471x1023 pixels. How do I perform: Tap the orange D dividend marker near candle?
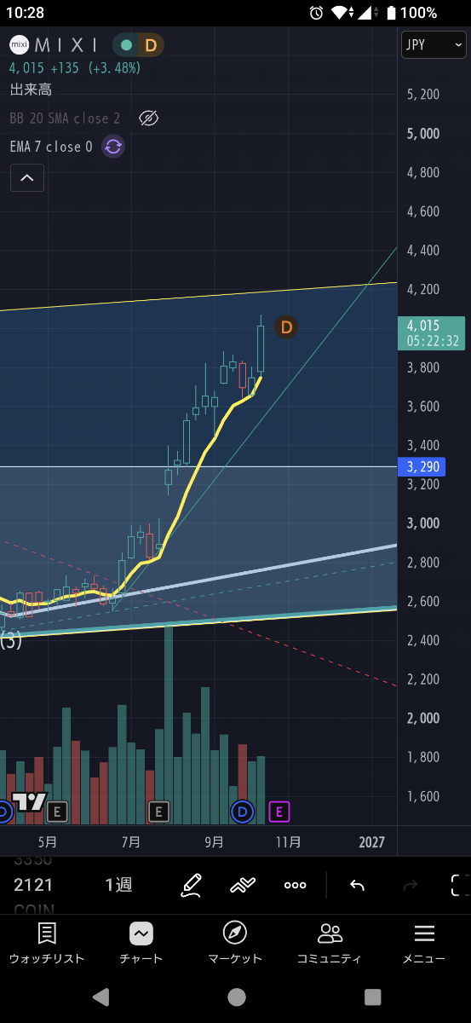pyautogui.click(x=286, y=327)
